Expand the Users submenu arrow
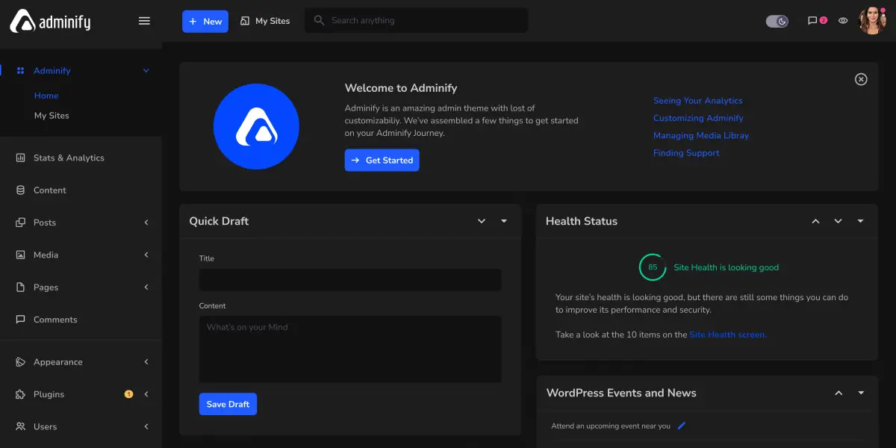Image resolution: width=896 pixels, height=448 pixels. pyautogui.click(x=146, y=426)
